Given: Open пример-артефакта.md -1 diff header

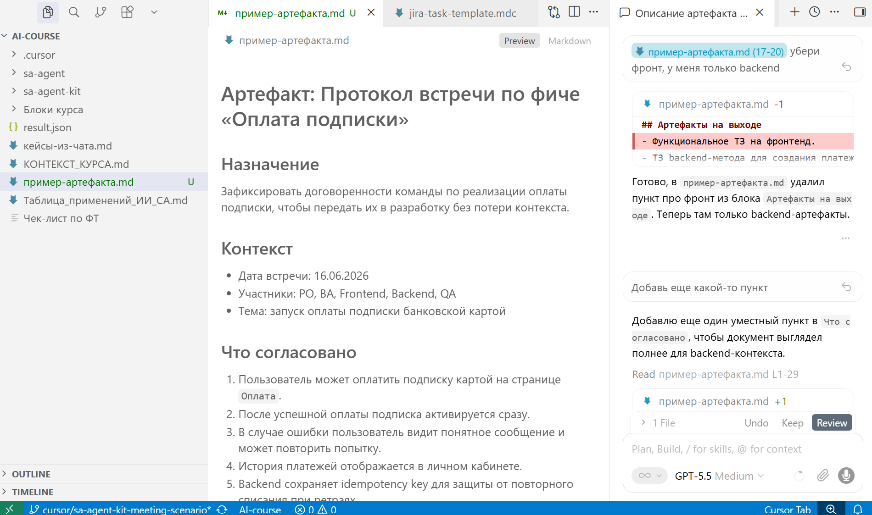Looking at the screenshot, I should (x=743, y=105).
